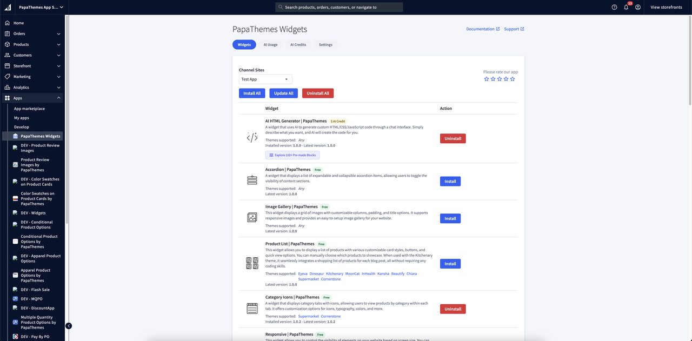
Task: Open the help question mark icon
Action: [613, 6]
